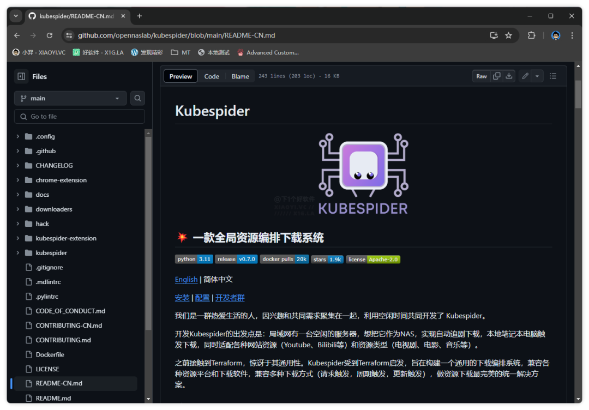589x410 pixels.
Task: Click the Raw button
Action: click(481, 76)
